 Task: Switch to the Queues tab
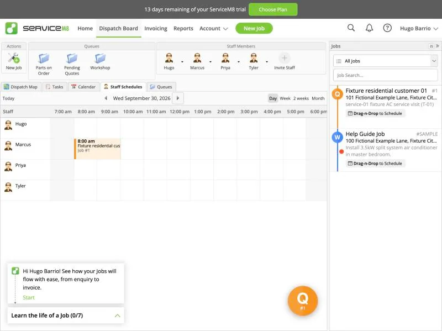pos(161,87)
